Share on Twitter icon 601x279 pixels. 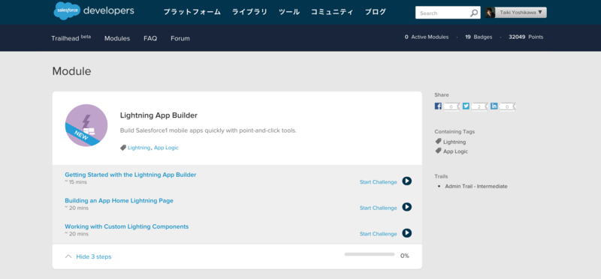[x=466, y=106]
